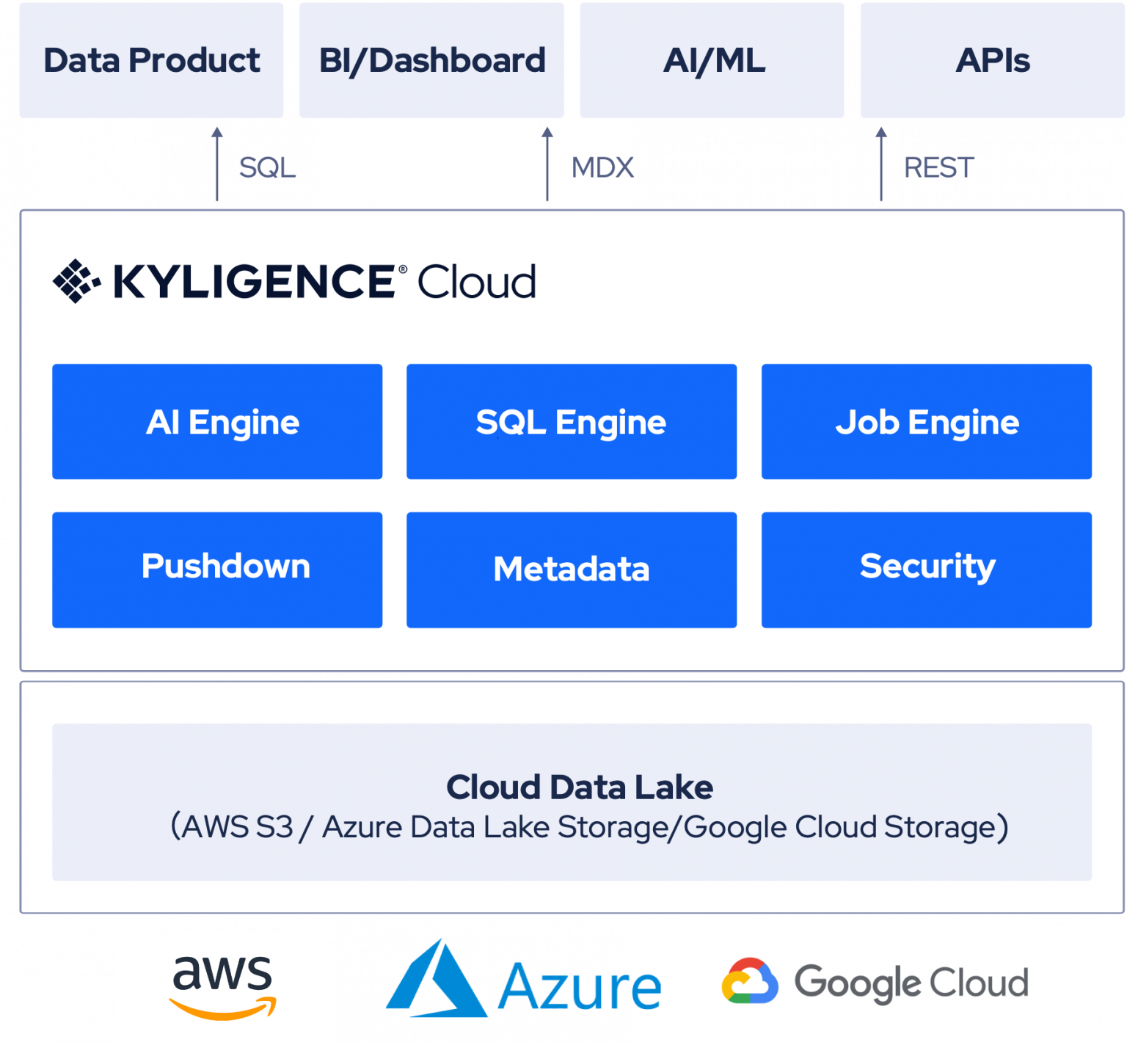1127x1045 pixels.
Task: Switch to the Data Product tab
Action: (152, 60)
